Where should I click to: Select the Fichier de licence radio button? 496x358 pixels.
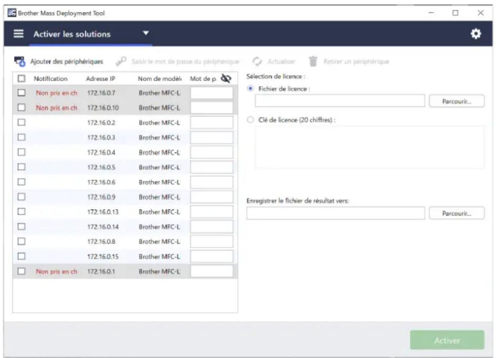coord(250,88)
